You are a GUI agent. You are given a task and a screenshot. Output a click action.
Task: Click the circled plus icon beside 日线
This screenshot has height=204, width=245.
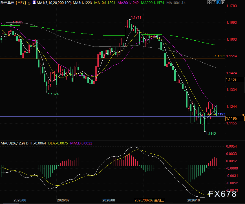(29, 3)
